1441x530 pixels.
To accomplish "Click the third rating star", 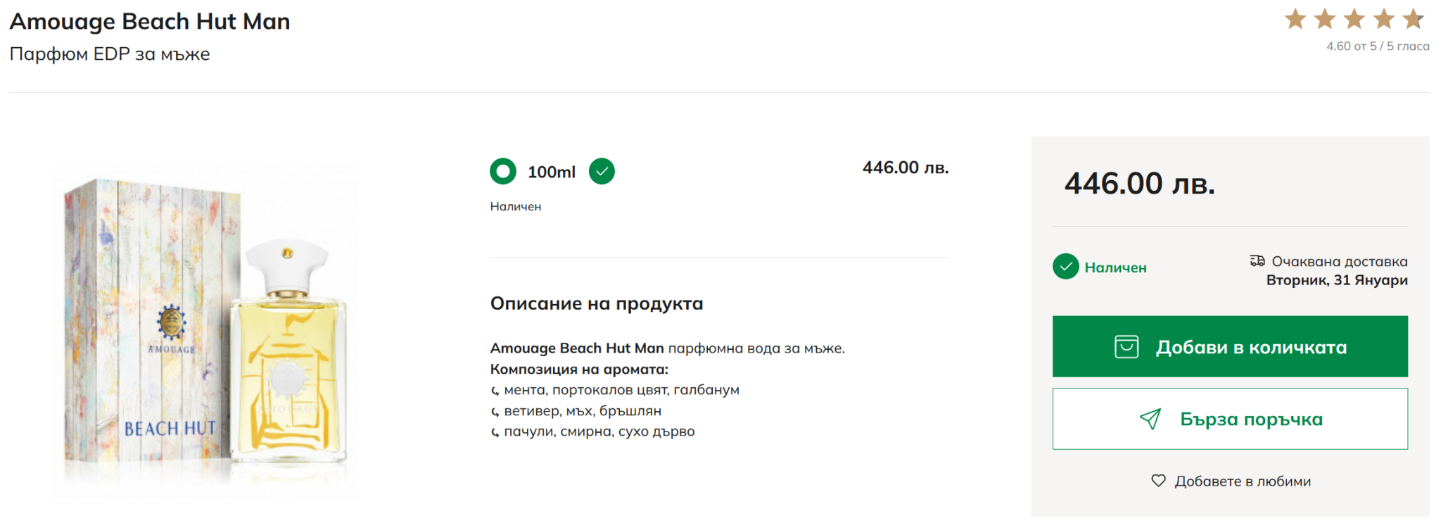I will click(x=1354, y=19).
